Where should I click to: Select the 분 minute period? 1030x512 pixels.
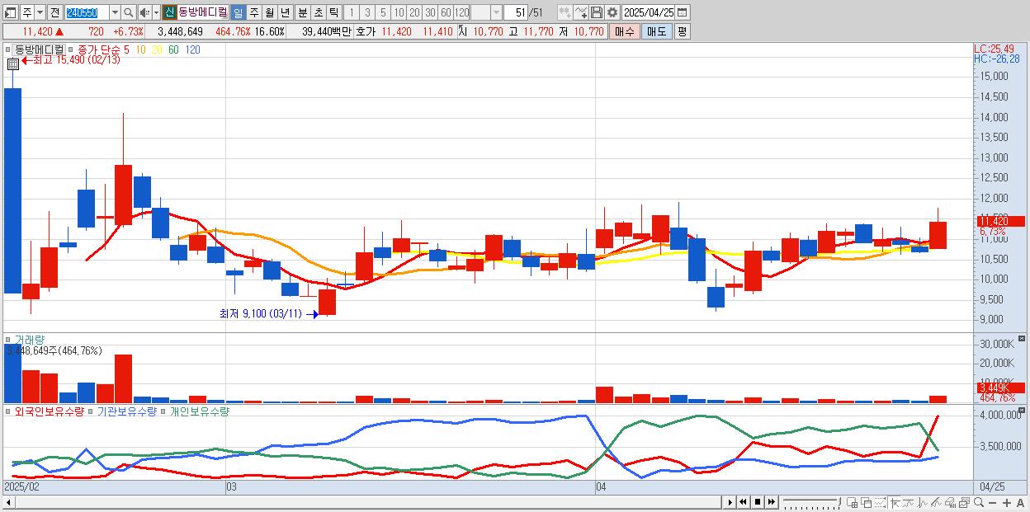[302, 12]
